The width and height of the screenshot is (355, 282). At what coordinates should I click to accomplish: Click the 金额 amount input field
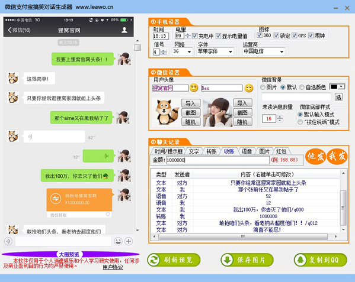click(x=218, y=160)
